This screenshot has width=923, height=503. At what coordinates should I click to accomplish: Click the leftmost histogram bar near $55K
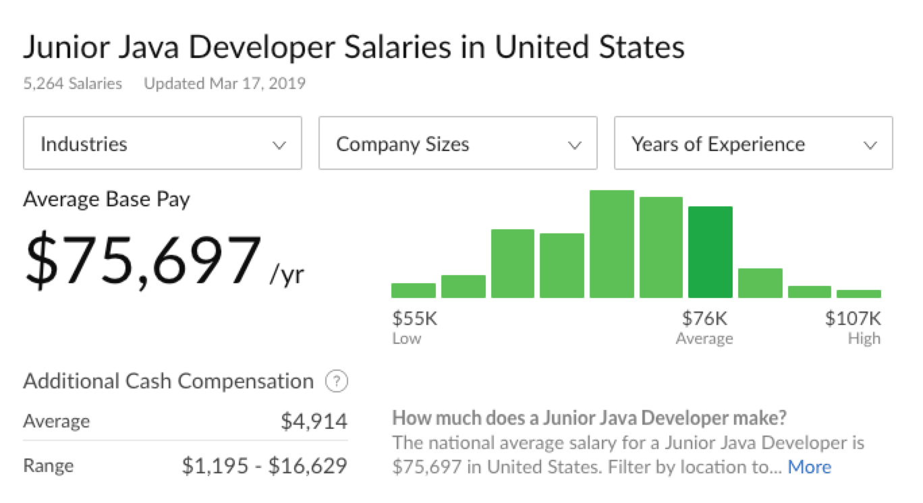412,290
